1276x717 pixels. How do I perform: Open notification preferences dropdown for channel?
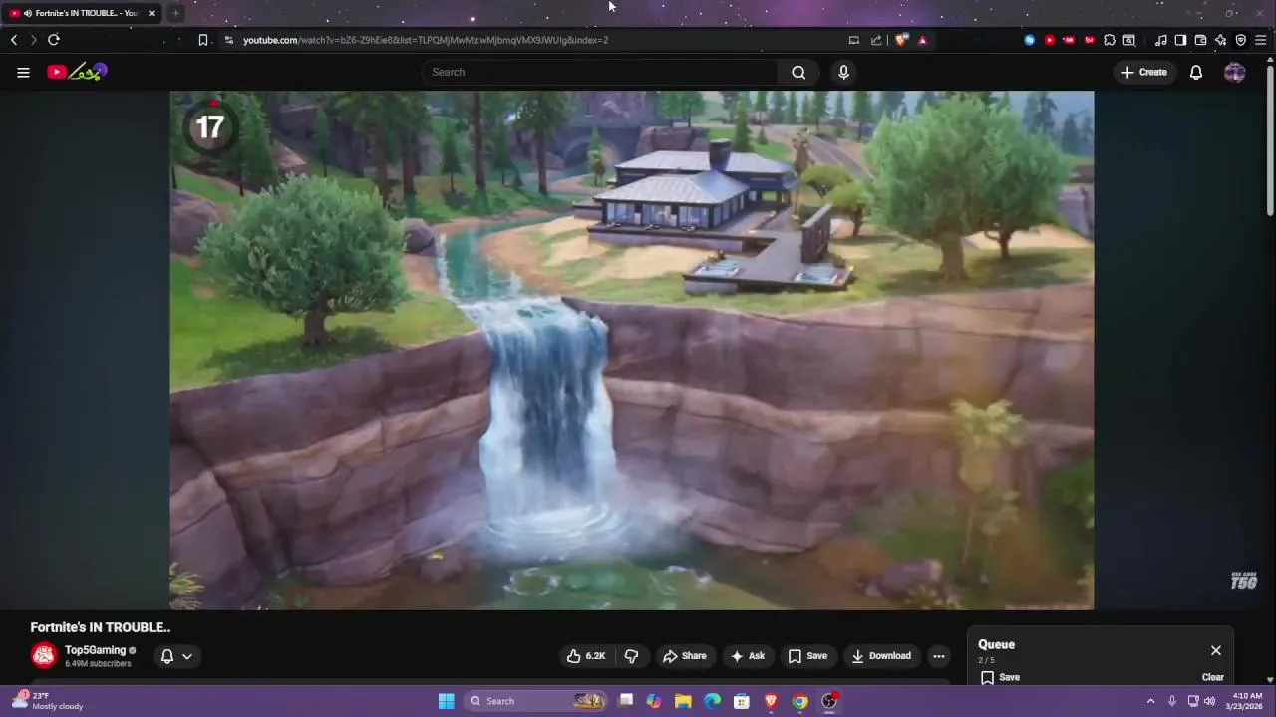(176, 656)
